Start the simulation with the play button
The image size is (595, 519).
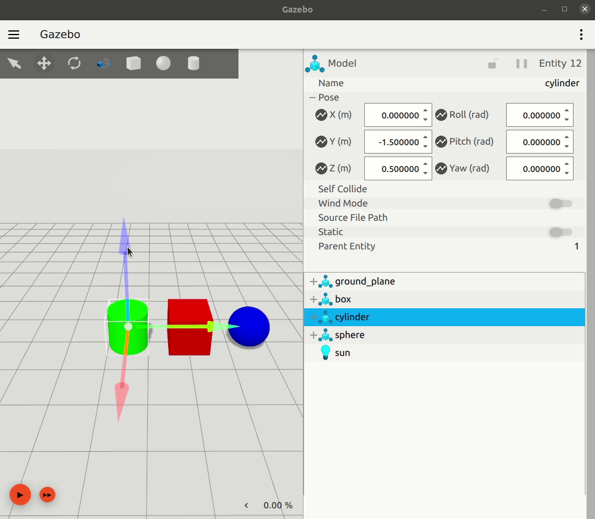click(x=20, y=495)
